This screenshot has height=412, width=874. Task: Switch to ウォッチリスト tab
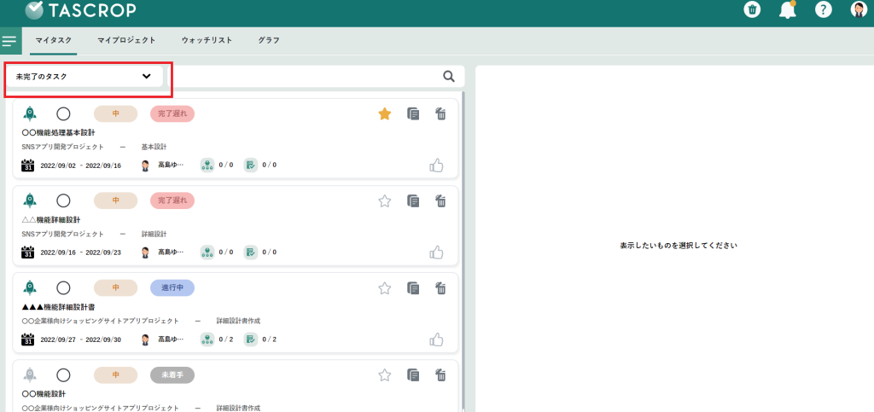click(207, 41)
